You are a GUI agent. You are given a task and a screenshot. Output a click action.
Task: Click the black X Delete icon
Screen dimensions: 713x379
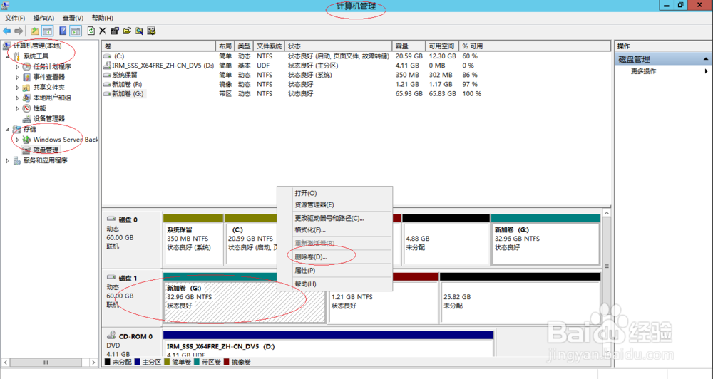pos(103,31)
